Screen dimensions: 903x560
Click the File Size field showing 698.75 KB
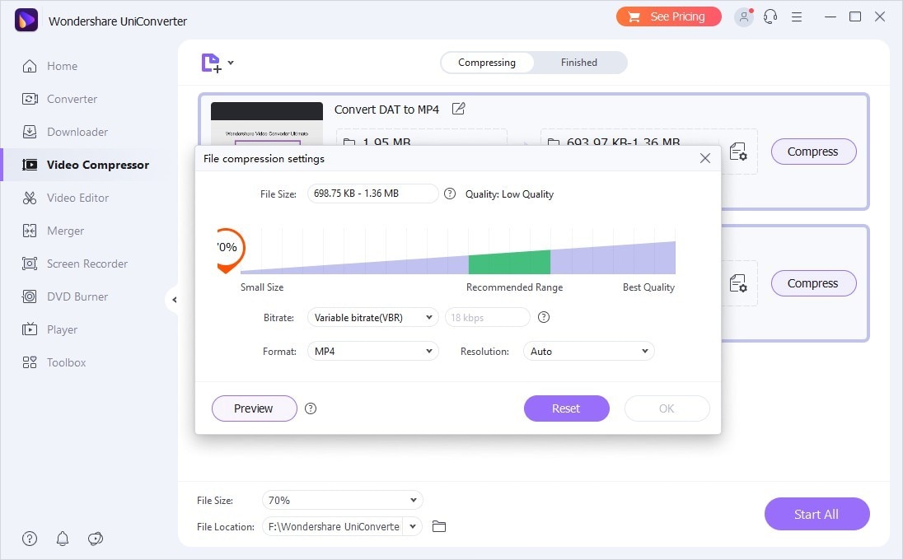pyautogui.click(x=372, y=194)
